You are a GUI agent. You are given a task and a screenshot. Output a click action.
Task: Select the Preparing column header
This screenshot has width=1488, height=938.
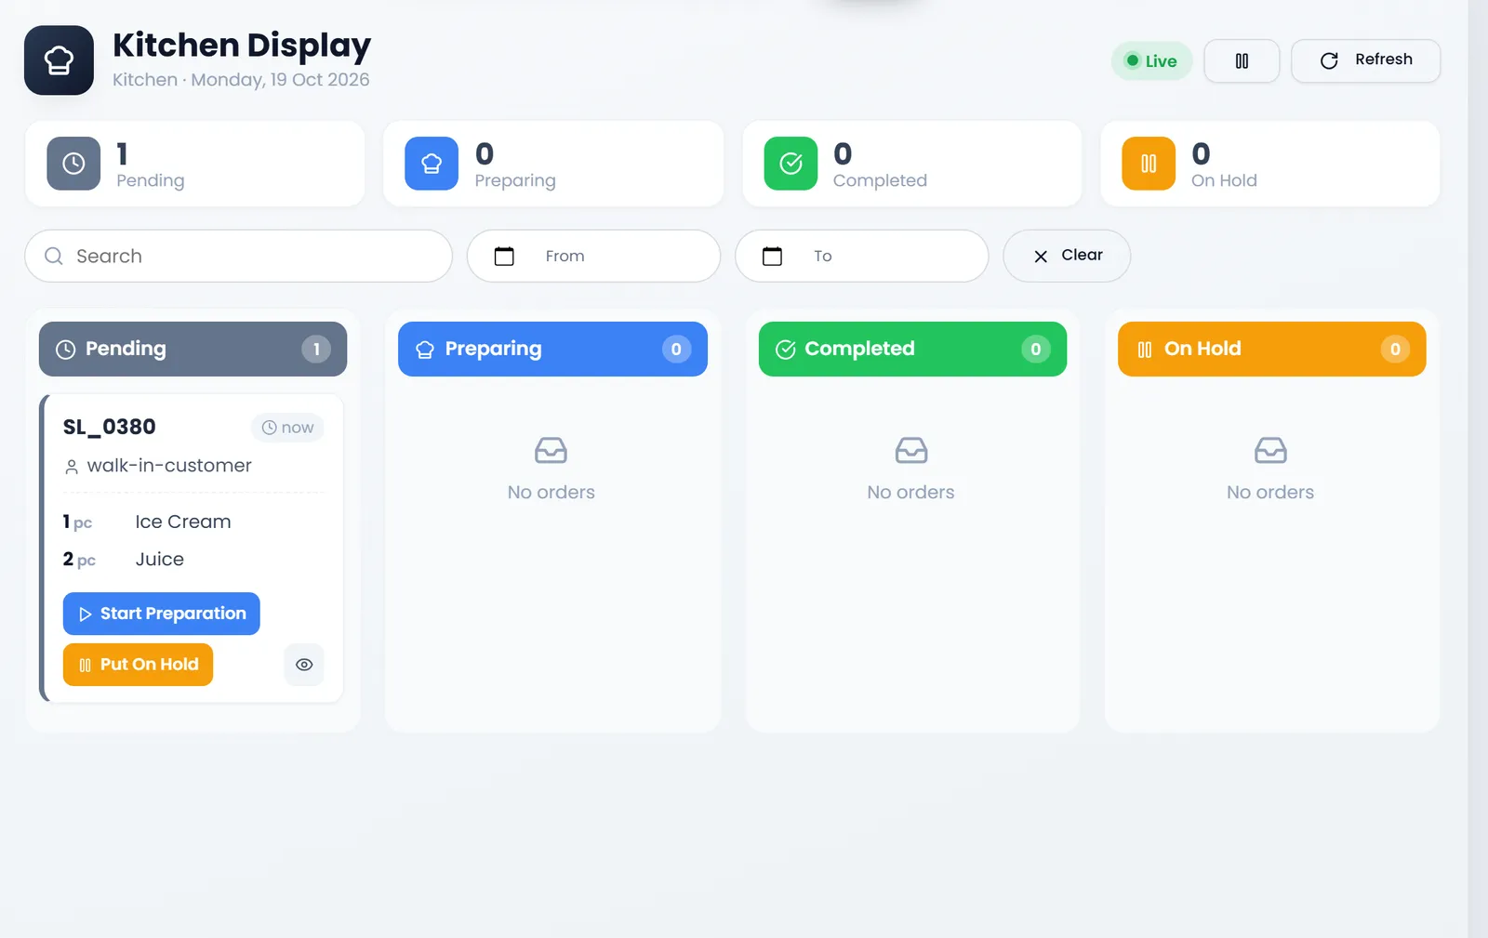pos(552,350)
